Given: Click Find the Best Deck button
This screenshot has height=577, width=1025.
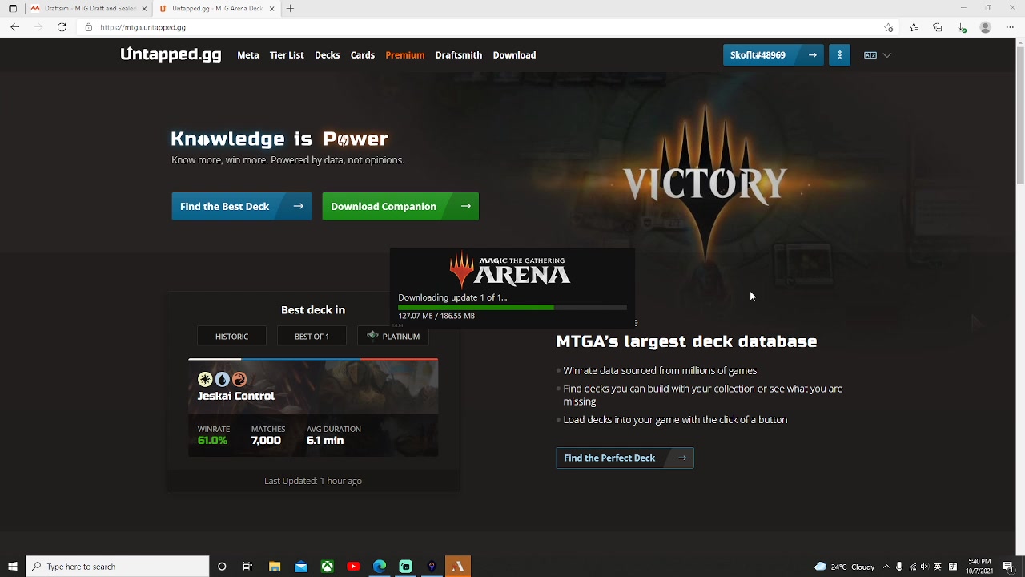Looking at the screenshot, I should click(x=242, y=207).
